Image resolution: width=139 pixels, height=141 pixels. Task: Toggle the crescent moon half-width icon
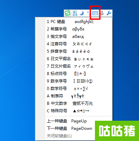(82, 13)
